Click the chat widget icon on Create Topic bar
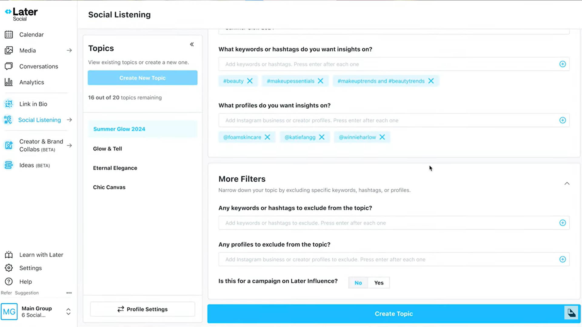Screen dimensions: 582x327 [571, 313]
